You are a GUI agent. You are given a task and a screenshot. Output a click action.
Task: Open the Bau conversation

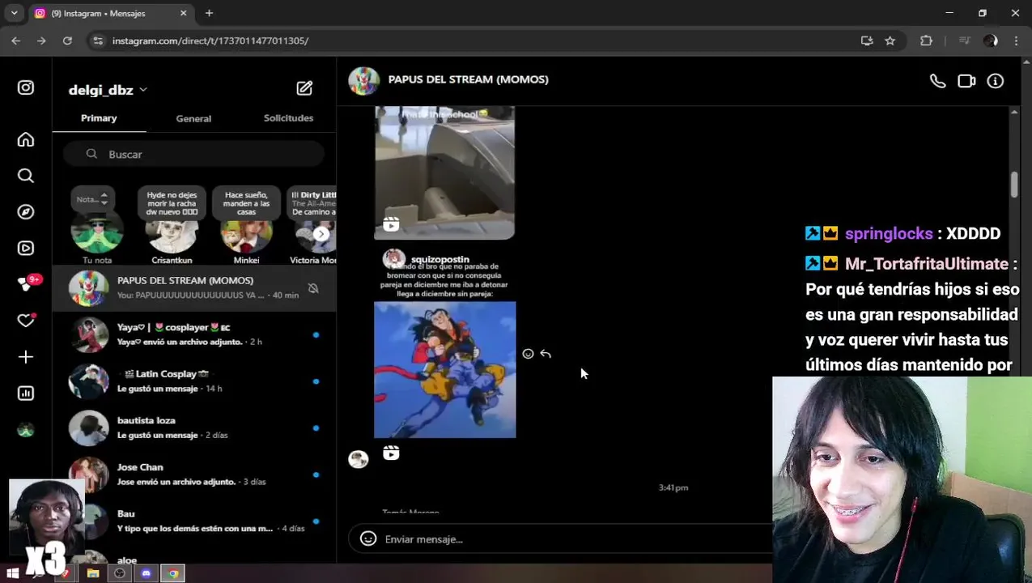[x=194, y=521]
